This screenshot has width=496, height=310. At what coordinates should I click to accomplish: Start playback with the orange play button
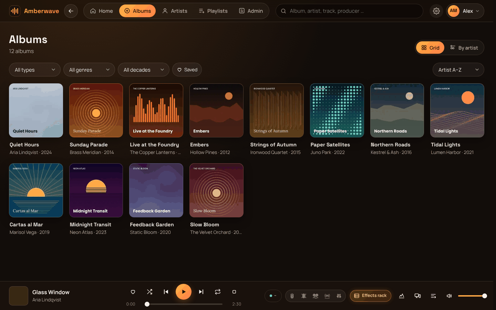[x=184, y=292]
